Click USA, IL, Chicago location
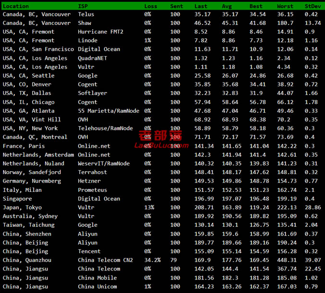Image resolution: width=325 pixels, height=293 pixels. [x=29, y=102]
